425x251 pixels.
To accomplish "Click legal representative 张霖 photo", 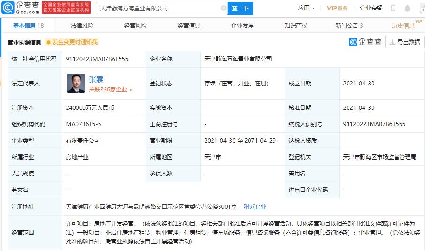I will click(76, 83).
